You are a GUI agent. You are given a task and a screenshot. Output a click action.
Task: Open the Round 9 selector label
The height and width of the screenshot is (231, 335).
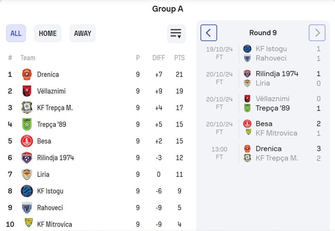(263, 33)
